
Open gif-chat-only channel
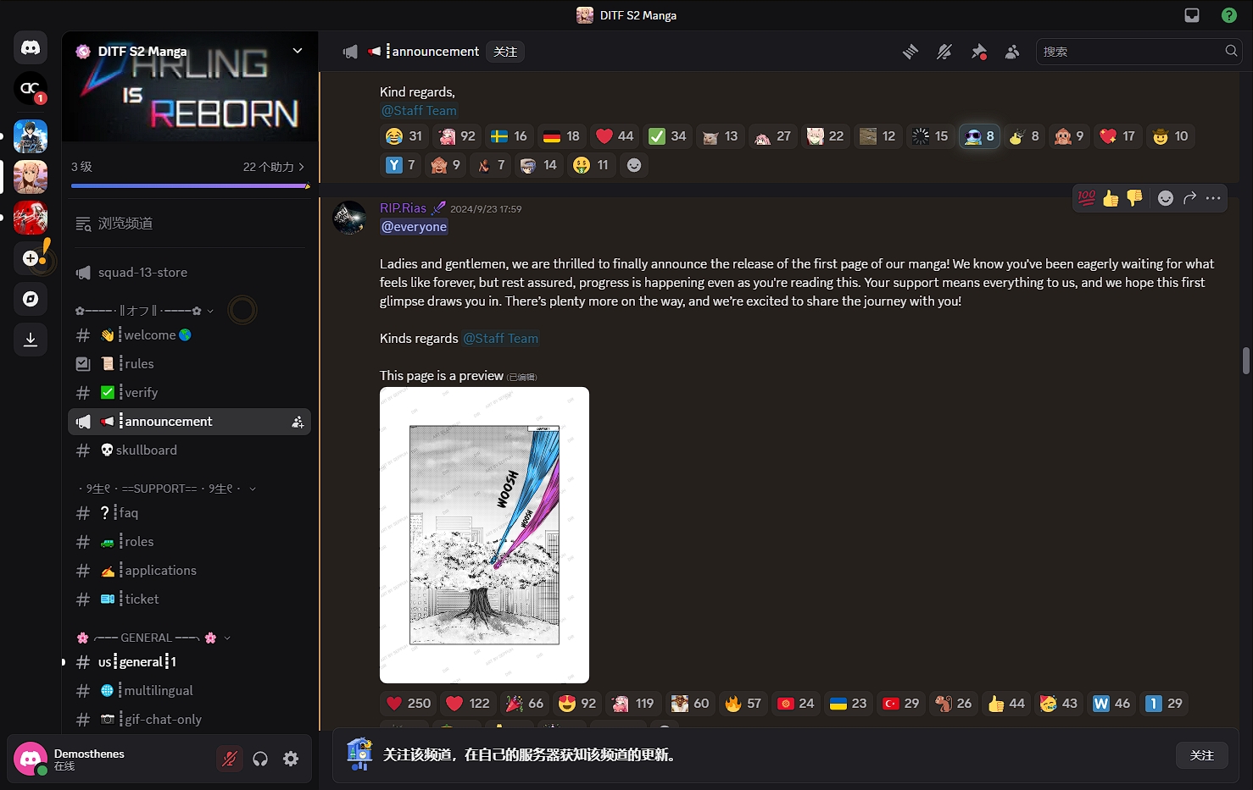tap(189, 720)
